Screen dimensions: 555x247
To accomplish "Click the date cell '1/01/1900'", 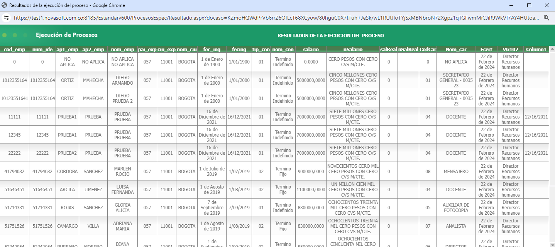I will pos(239,62).
